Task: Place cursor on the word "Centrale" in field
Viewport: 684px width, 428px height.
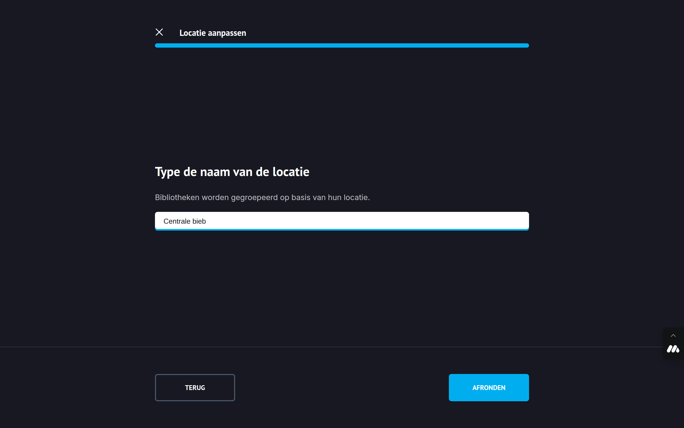Action: pos(177,221)
